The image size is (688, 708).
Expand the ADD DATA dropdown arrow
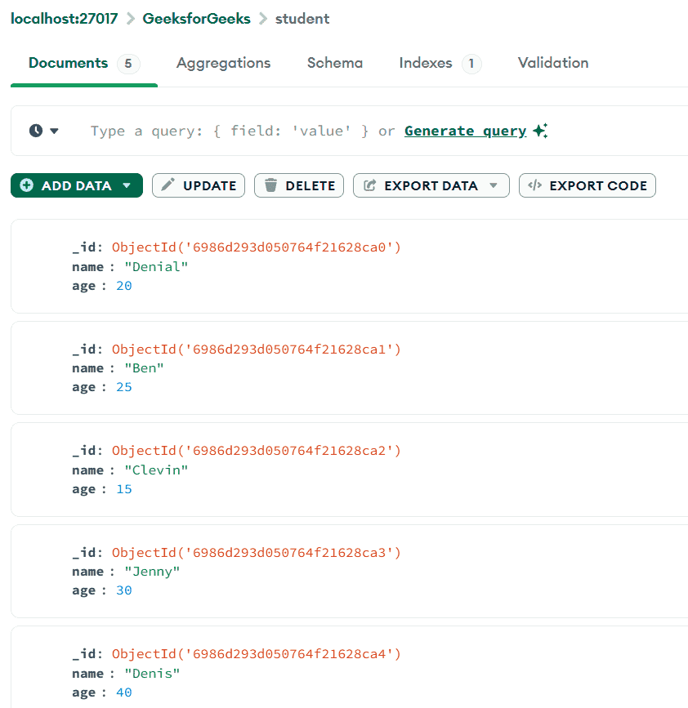tap(127, 185)
